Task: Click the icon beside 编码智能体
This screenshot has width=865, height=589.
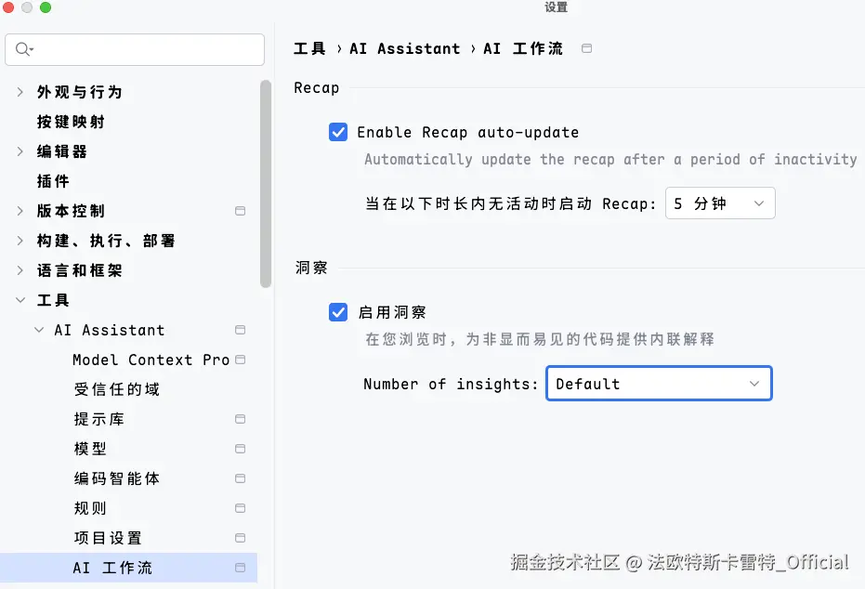Action: click(x=240, y=478)
